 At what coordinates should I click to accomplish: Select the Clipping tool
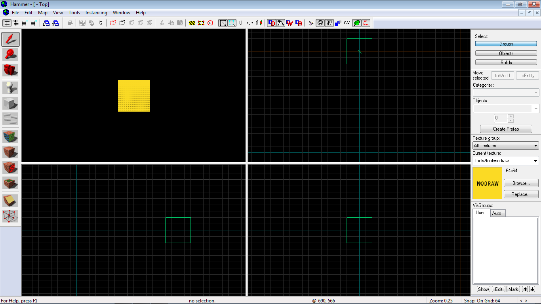click(10, 201)
